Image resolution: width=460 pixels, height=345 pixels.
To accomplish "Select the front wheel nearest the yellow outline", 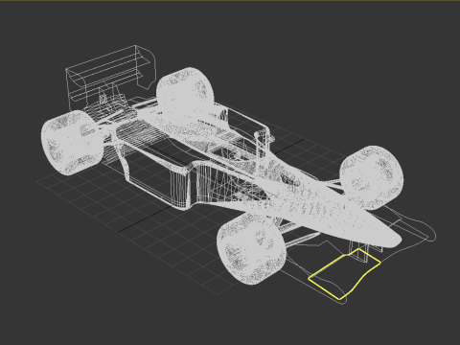I will (251, 249).
